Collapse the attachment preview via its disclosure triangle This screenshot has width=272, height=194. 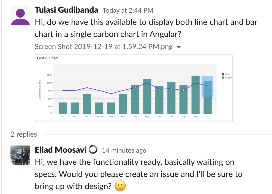click(179, 47)
